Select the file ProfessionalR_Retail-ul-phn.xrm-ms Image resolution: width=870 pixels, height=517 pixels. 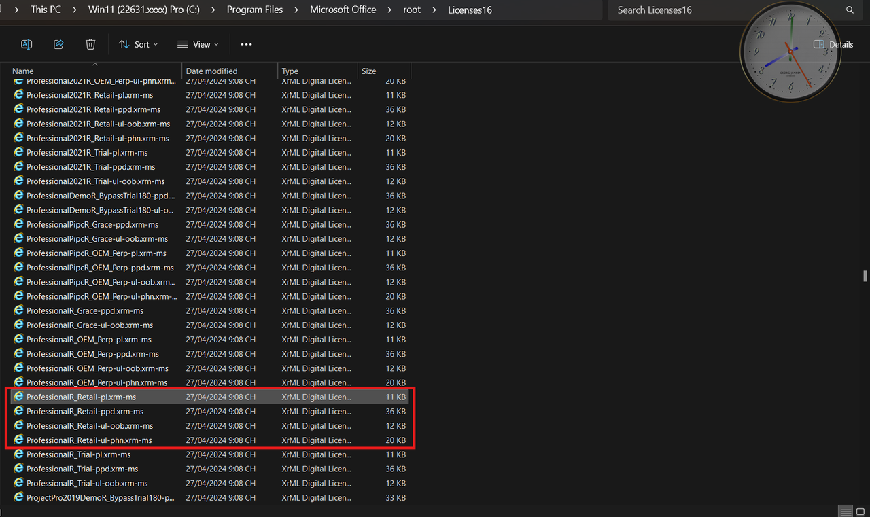pyautogui.click(x=209, y=440)
